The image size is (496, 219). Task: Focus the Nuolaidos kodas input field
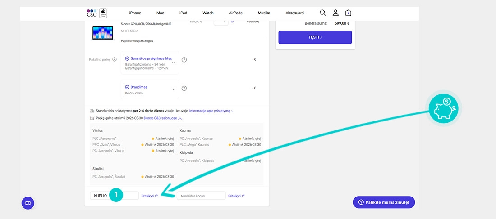click(x=201, y=196)
